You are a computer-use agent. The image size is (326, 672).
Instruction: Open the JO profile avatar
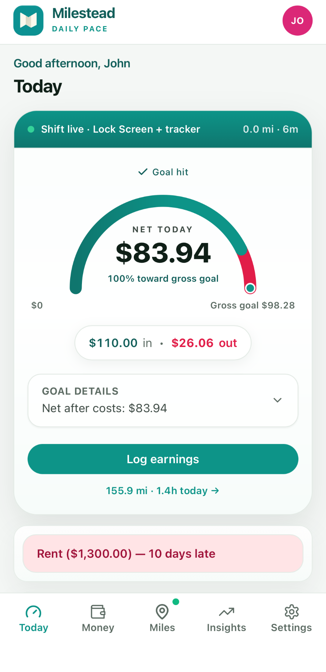(x=297, y=21)
